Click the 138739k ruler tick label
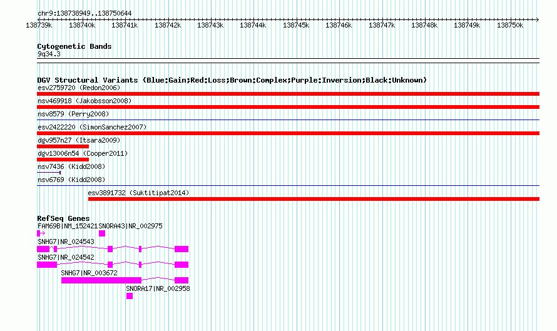 pos(39,25)
